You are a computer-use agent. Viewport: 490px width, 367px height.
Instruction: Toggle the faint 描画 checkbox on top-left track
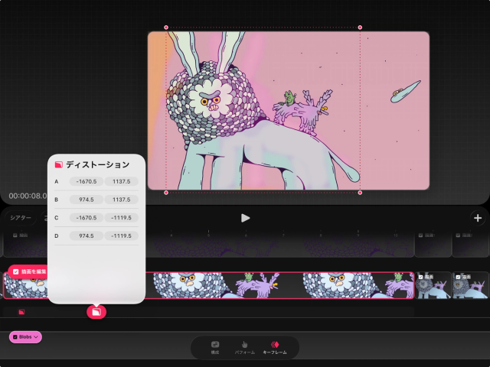tap(15, 235)
